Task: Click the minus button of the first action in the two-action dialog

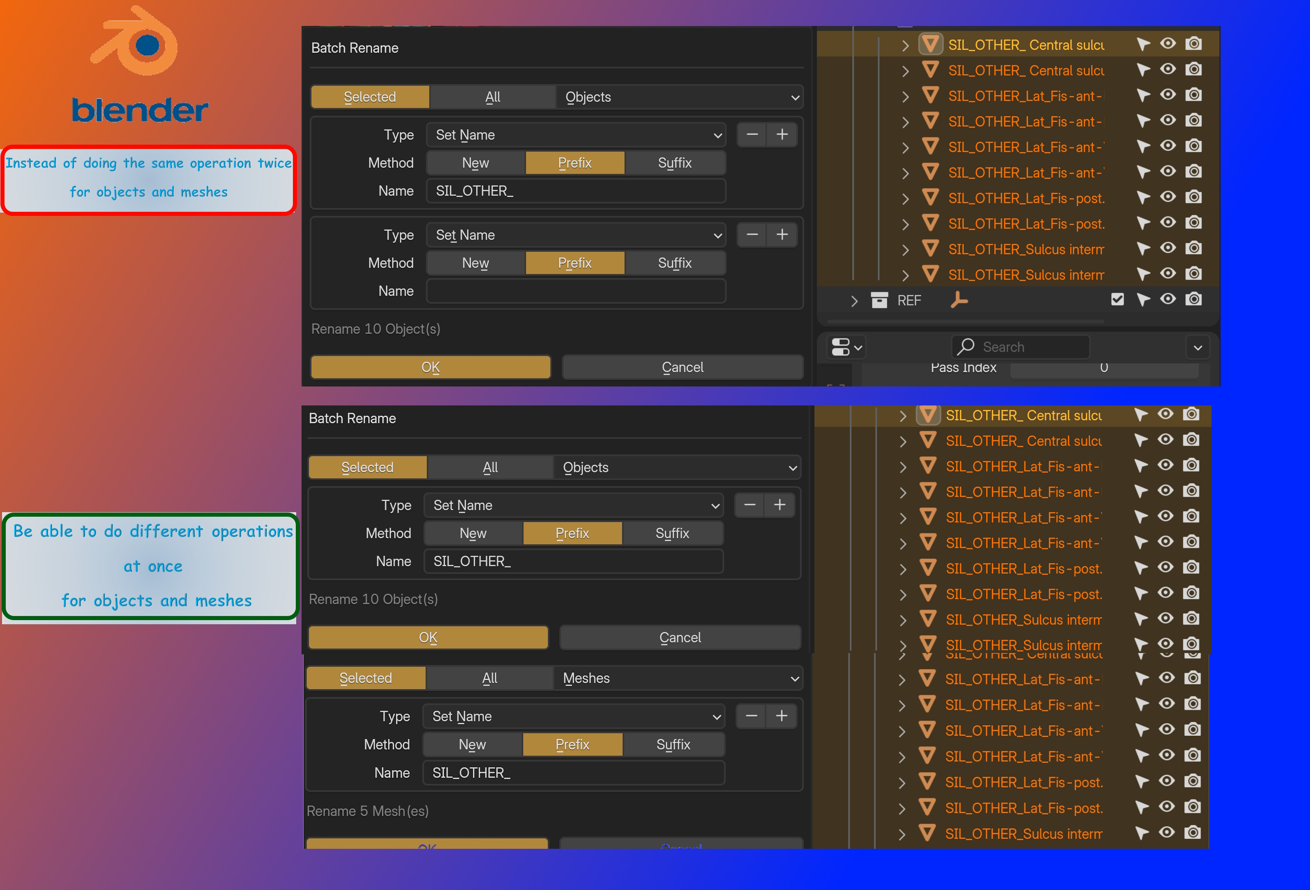Action: pos(752,135)
